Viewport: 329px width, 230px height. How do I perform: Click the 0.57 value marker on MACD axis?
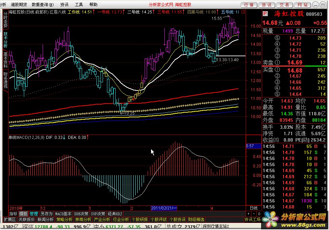(x=253, y=146)
